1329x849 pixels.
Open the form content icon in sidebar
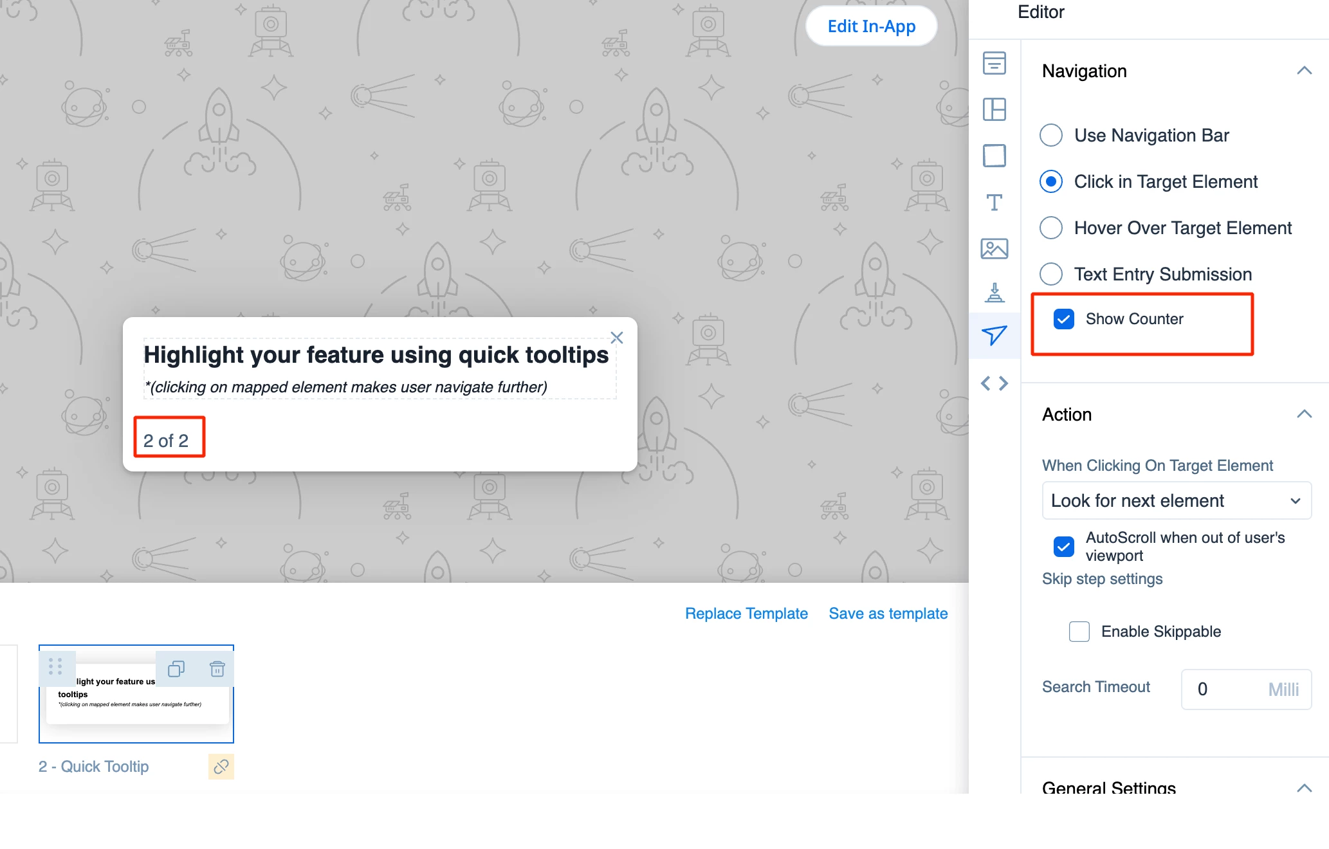point(994,63)
